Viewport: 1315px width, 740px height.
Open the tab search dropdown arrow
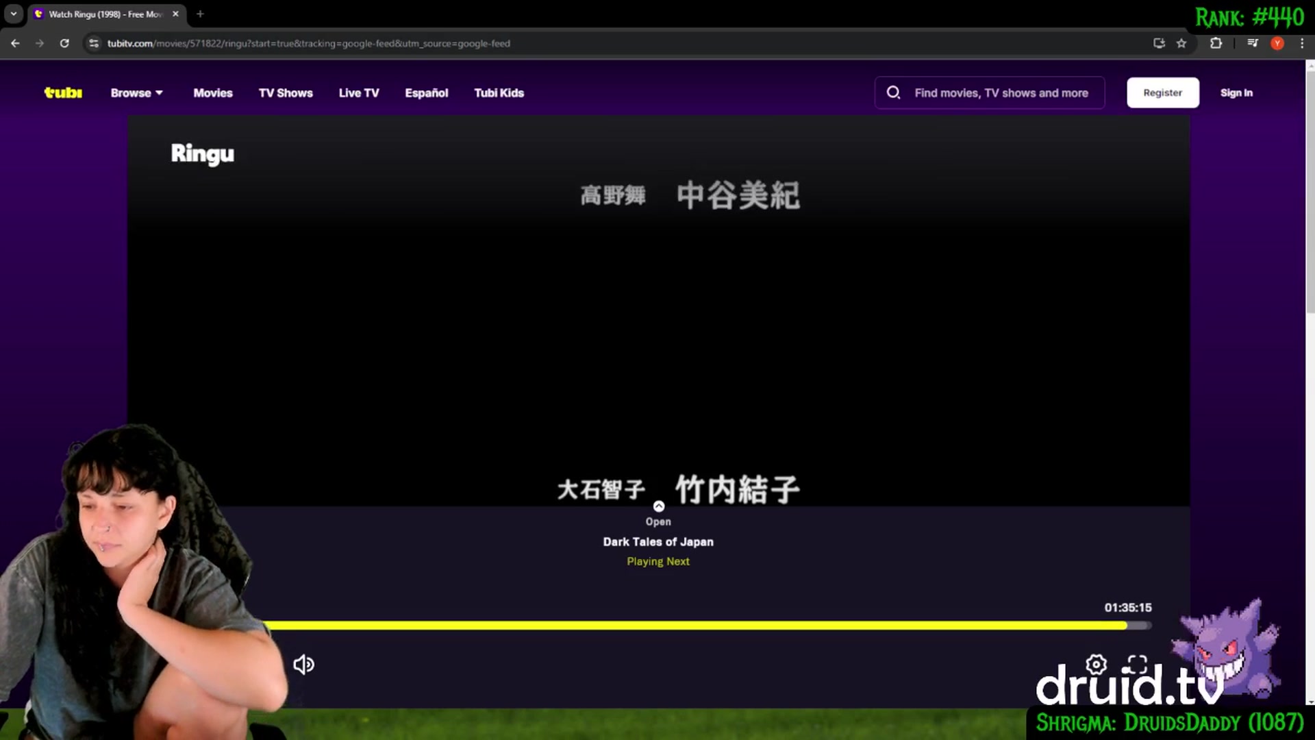coord(13,14)
